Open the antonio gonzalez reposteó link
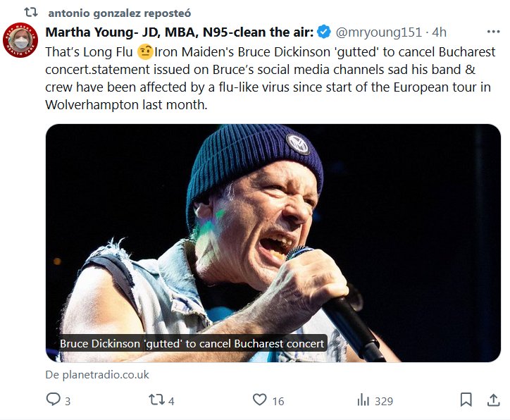510x420 pixels. pos(119,13)
